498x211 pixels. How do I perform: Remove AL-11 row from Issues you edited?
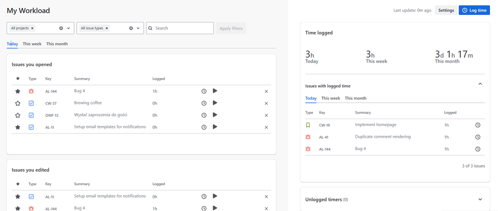tap(266, 197)
